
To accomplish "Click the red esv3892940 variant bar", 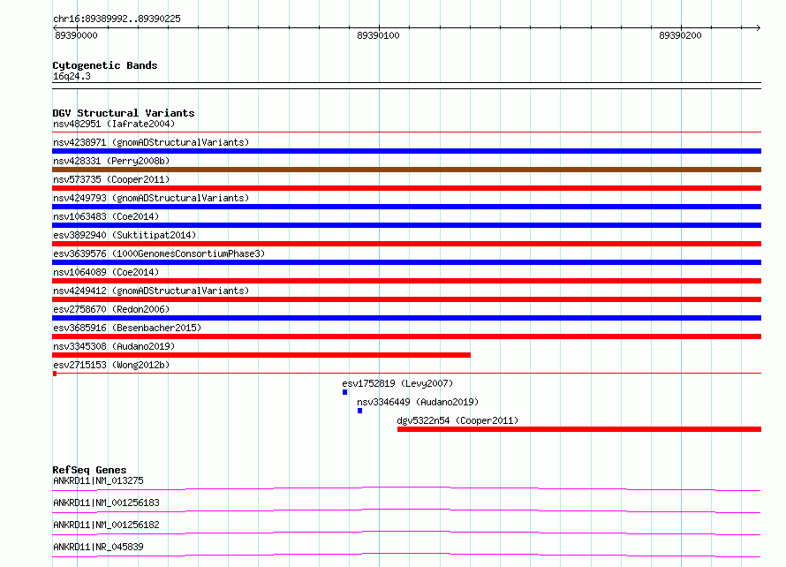I will pyautogui.click(x=406, y=244).
